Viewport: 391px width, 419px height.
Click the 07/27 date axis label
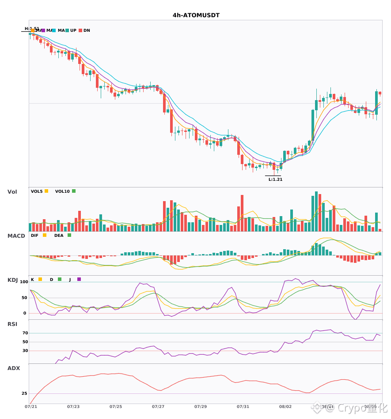158,407
